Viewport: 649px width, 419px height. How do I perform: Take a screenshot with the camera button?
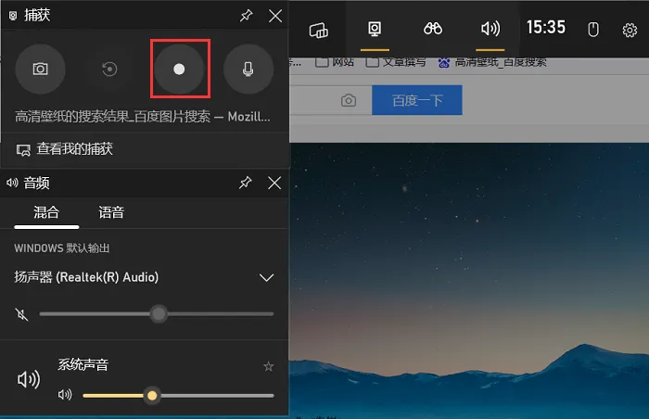tap(40, 69)
